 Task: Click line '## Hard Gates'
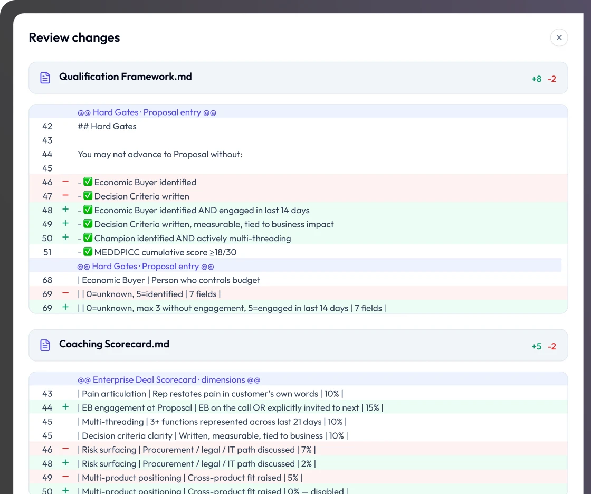298,126
